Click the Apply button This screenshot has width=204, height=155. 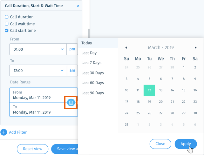(x=186, y=144)
